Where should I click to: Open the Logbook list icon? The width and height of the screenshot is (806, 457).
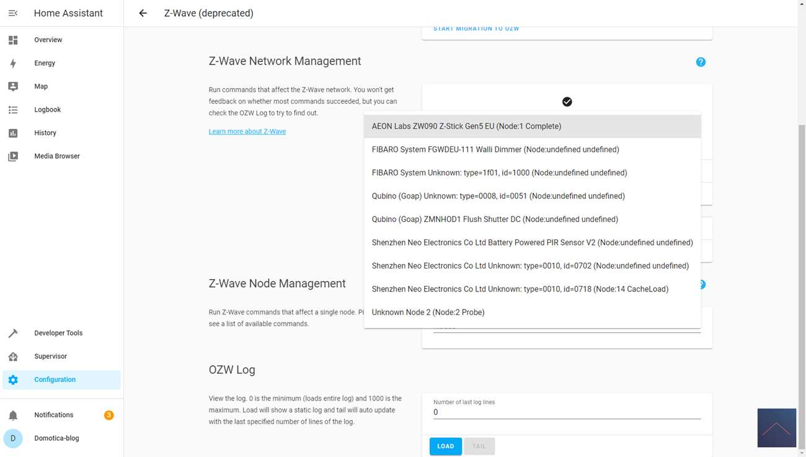tap(13, 110)
